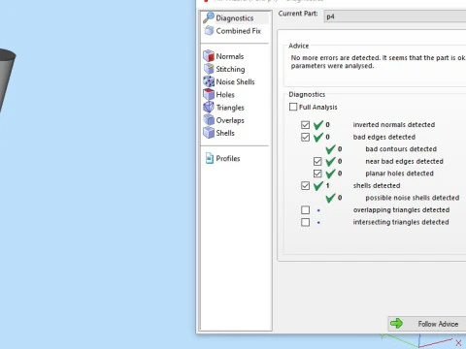The width and height of the screenshot is (466, 349).
Task: Open the Triangles tool icon
Action: click(x=209, y=108)
